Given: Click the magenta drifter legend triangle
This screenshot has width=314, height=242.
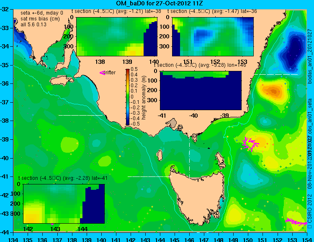Looking at the screenshot, I should point(102,73).
